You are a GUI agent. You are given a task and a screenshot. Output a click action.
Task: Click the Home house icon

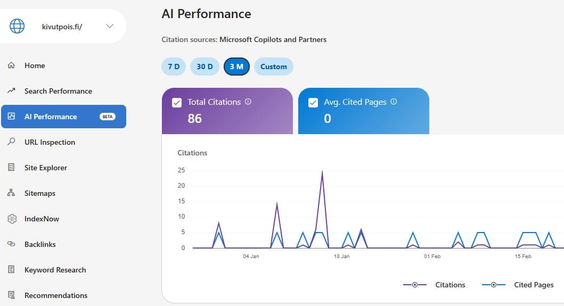click(x=11, y=65)
